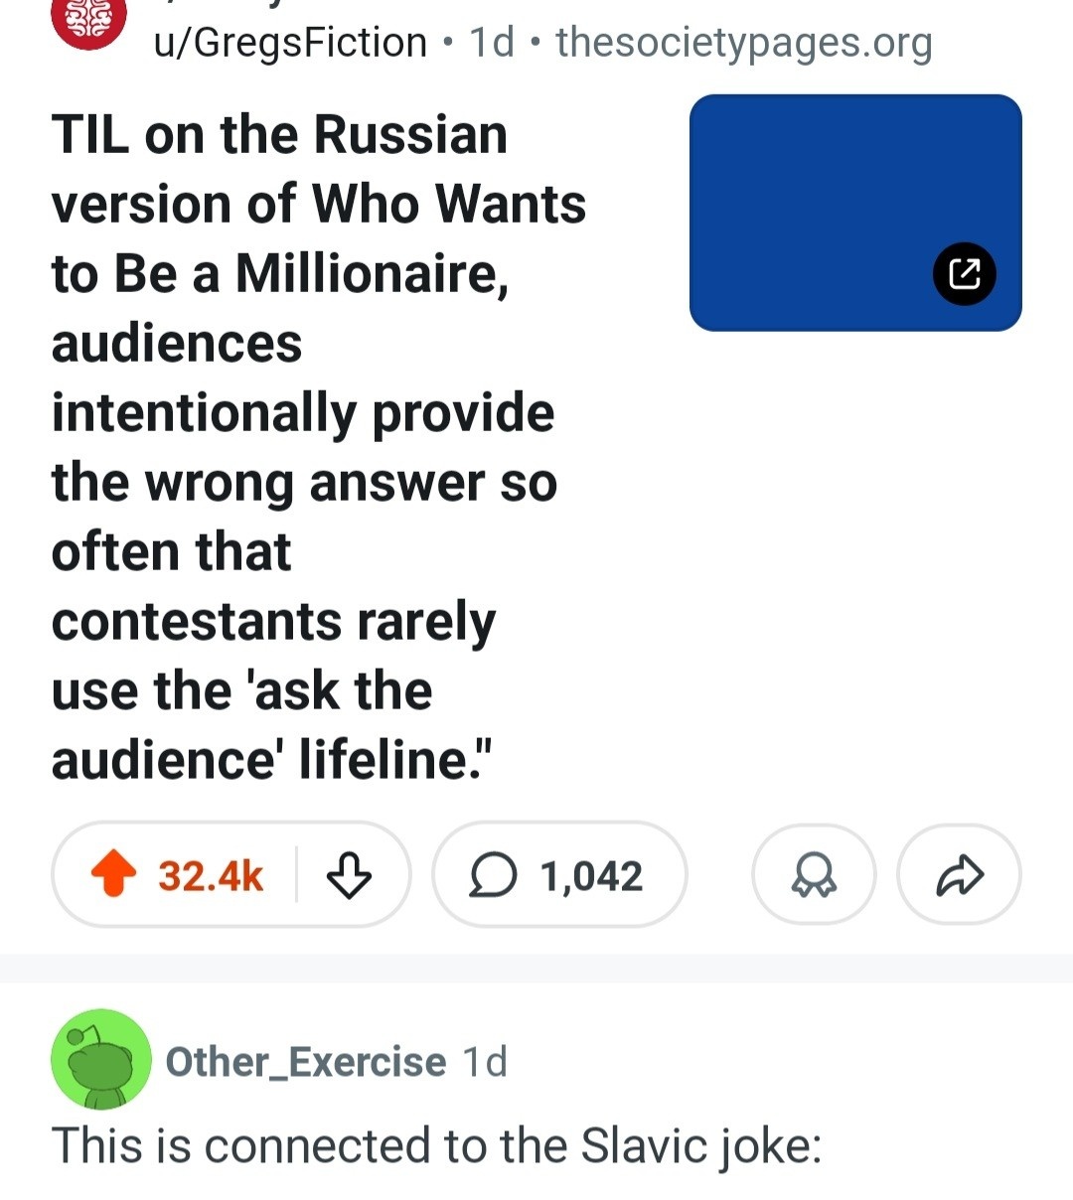Downvote the post with the down arrow
This screenshot has width=1073, height=1200.
coord(348,875)
